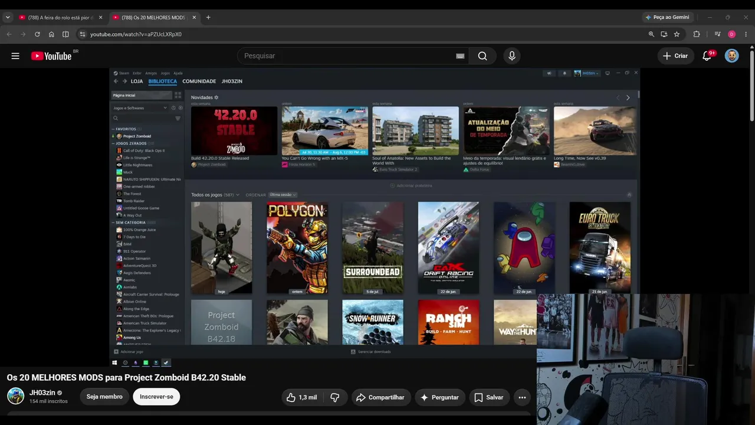The width and height of the screenshot is (755, 425).
Task: Click Steam library grid view icon
Action: click(x=178, y=95)
